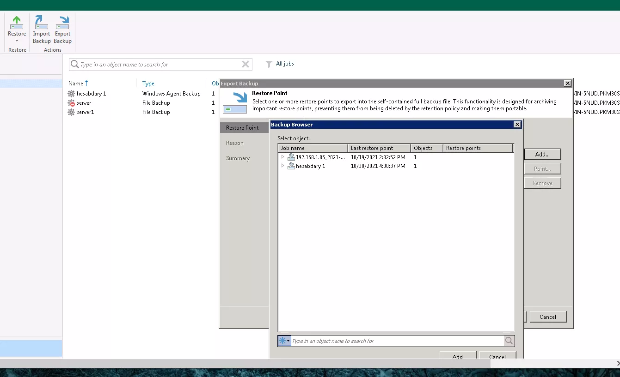Click Cancel button in Backup Browser
Image resolution: width=620 pixels, height=377 pixels.
pos(497,356)
